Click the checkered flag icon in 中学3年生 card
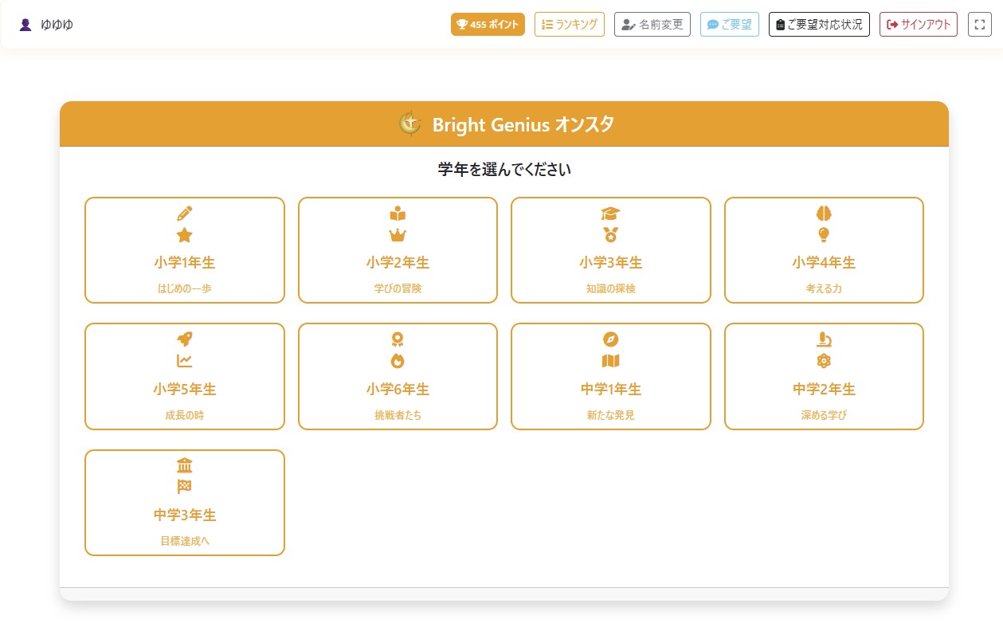 tap(185, 487)
